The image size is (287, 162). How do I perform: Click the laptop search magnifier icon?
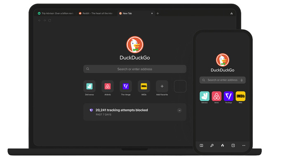(88, 69)
